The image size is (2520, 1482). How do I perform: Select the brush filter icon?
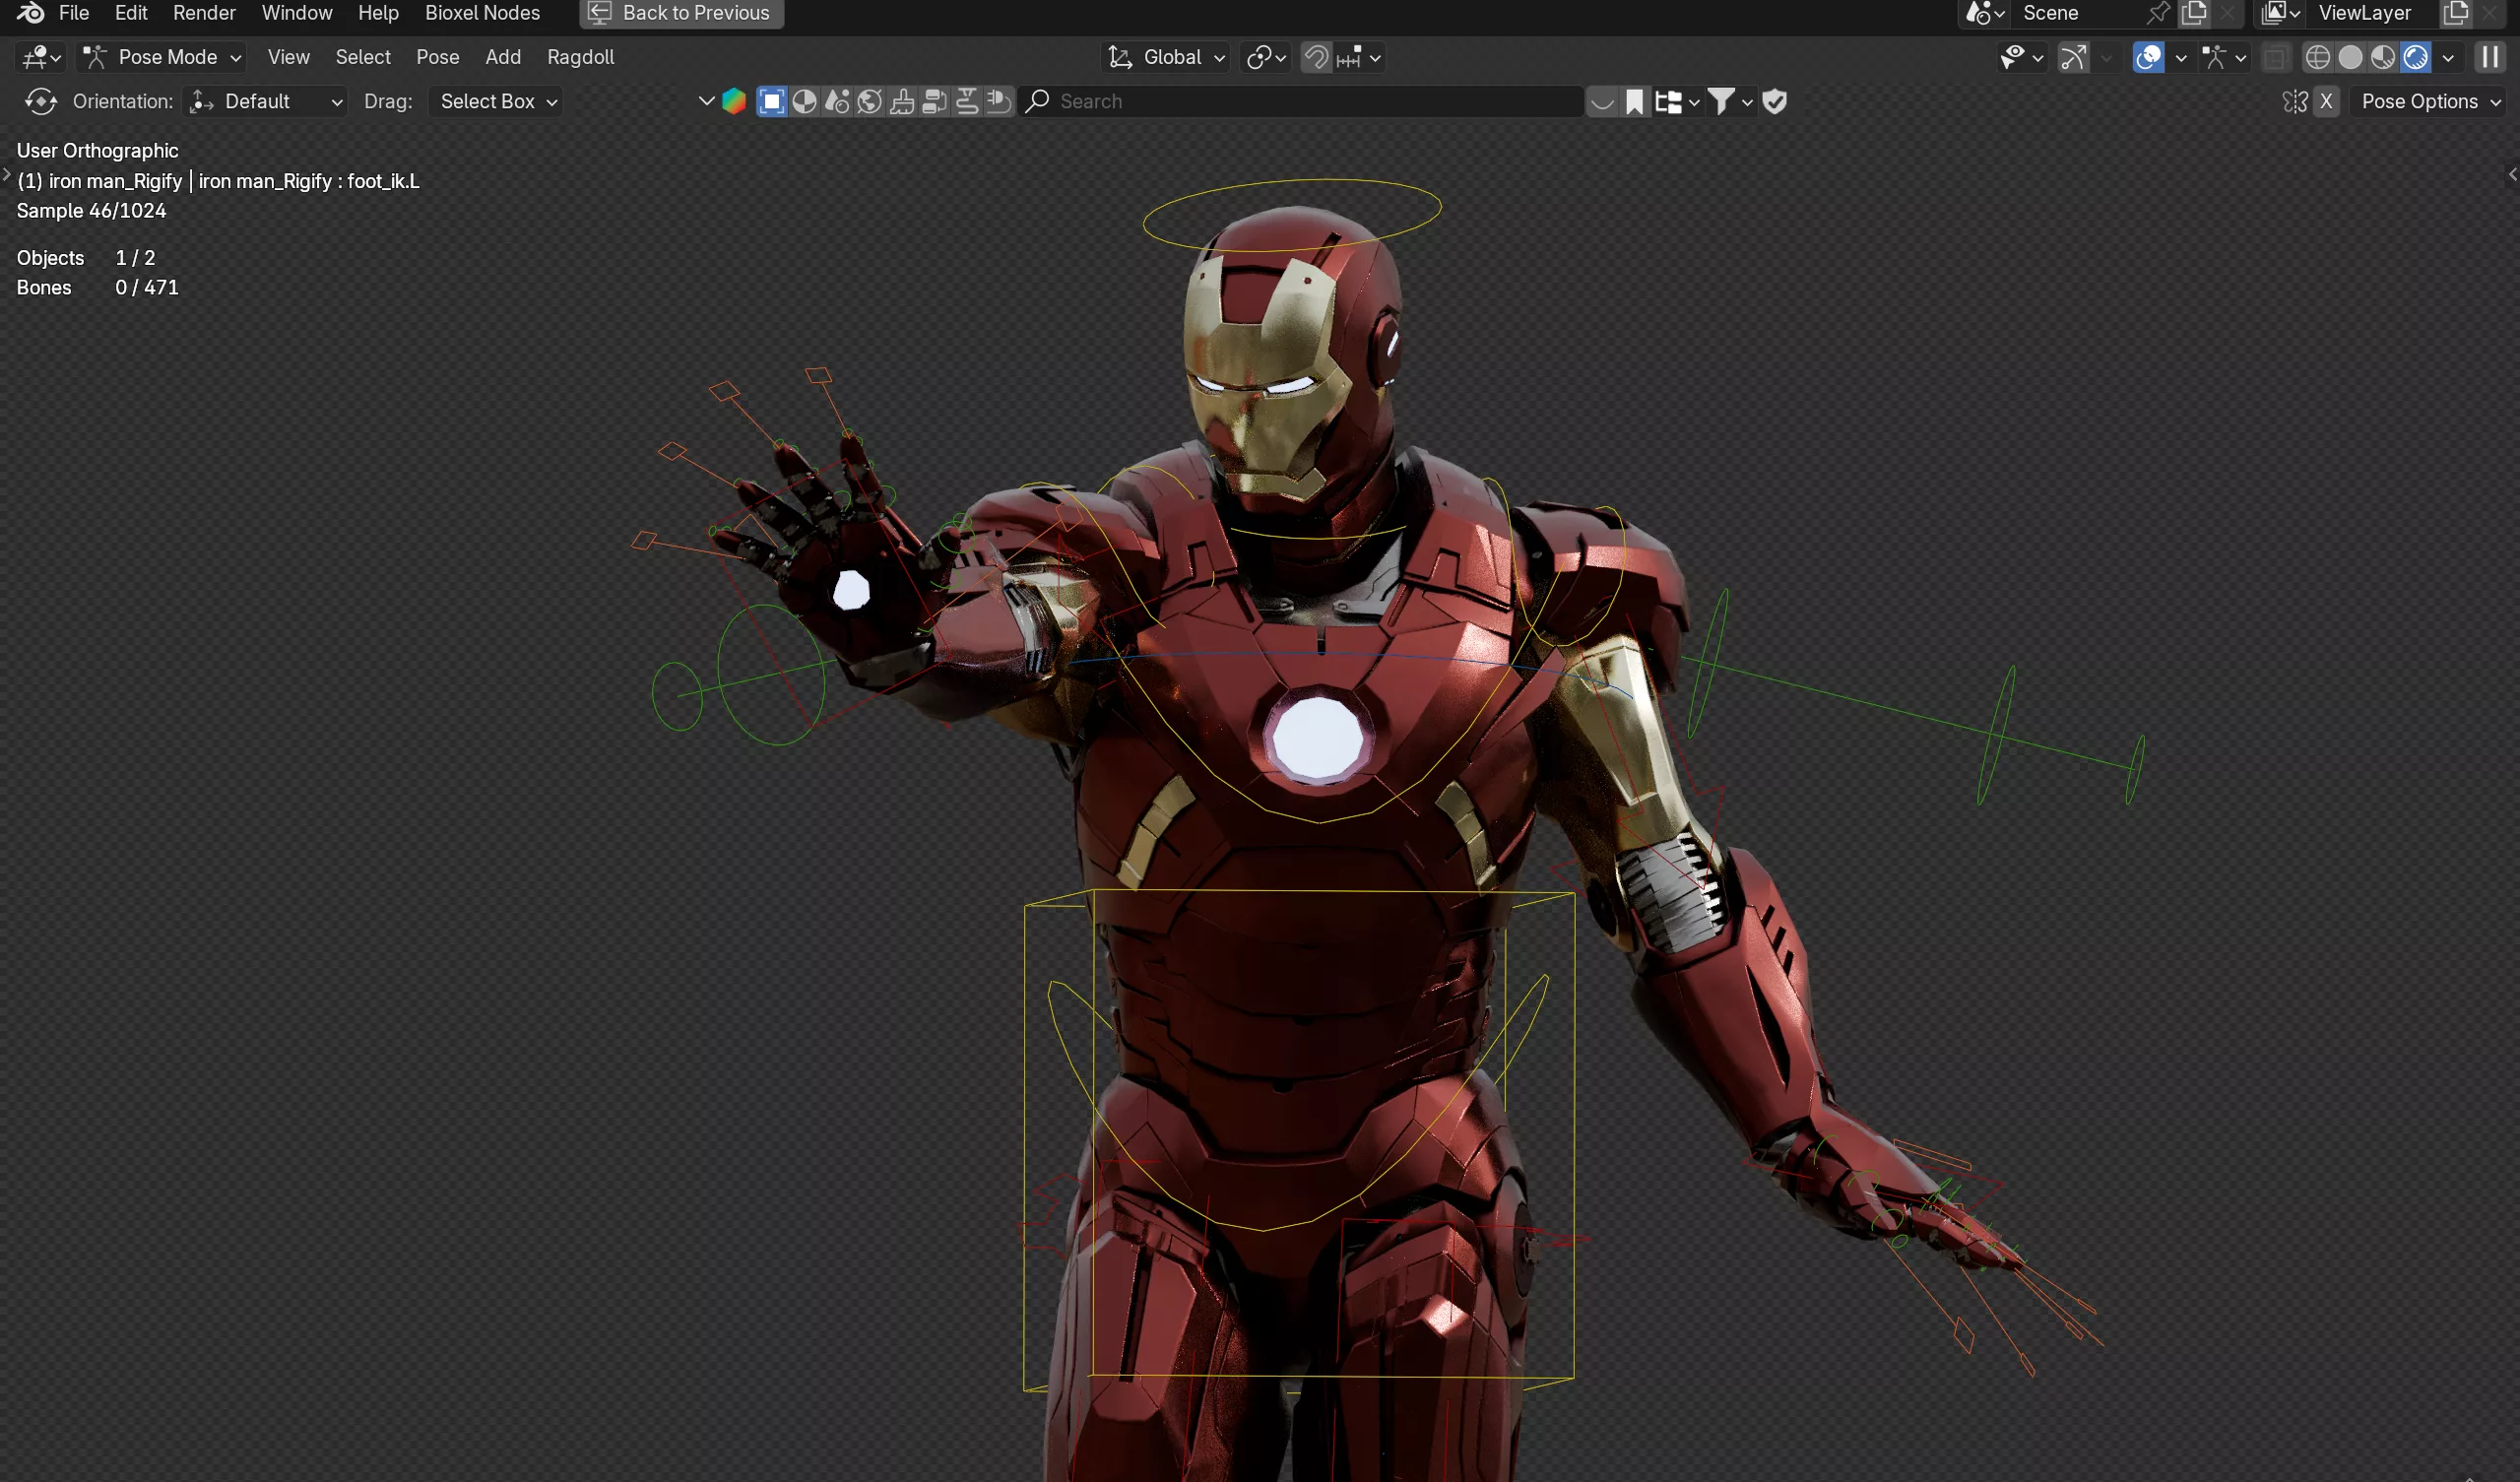coord(901,101)
